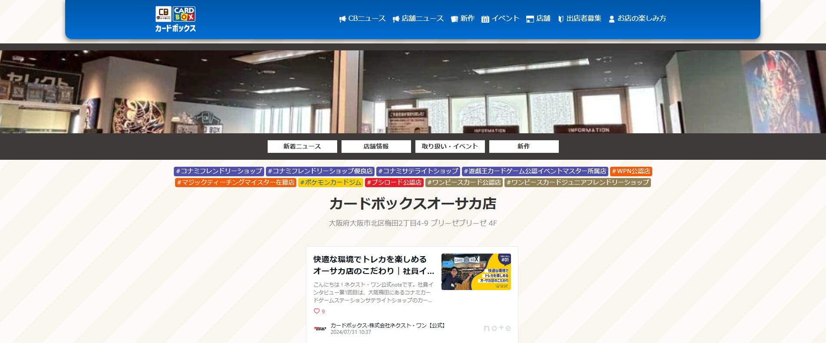Select the 取り扱い・イベント tab button
Screen dimensions: 826x343
point(450,146)
